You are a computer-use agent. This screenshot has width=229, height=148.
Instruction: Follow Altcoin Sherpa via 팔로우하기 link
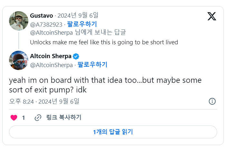click(x=92, y=65)
